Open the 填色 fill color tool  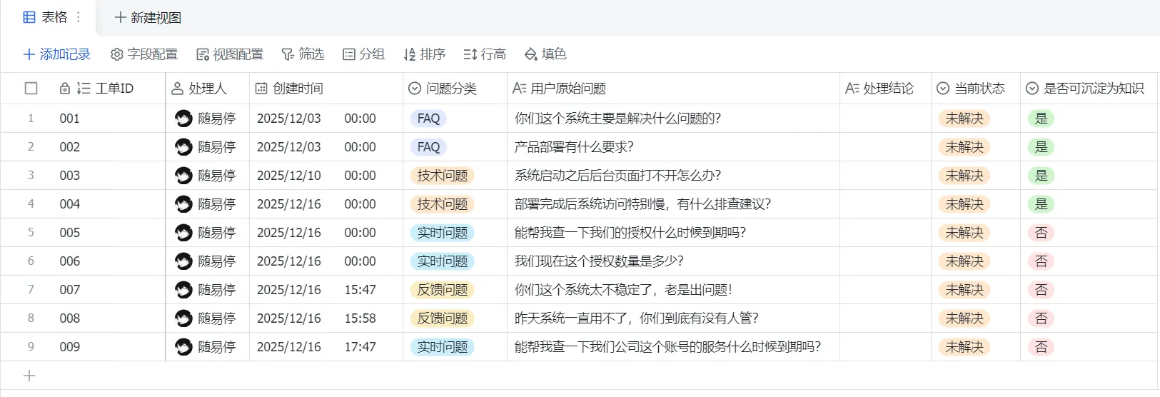pyautogui.click(x=530, y=54)
